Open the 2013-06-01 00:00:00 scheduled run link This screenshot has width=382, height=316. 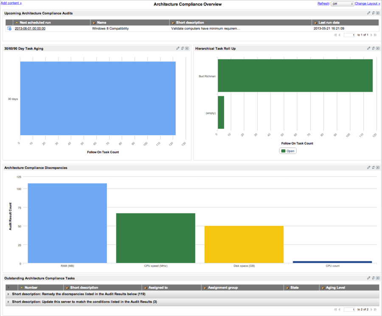click(30, 28)
